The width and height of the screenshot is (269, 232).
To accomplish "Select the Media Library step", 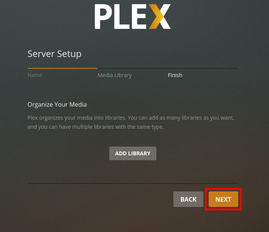I will [x=115, y=75].
